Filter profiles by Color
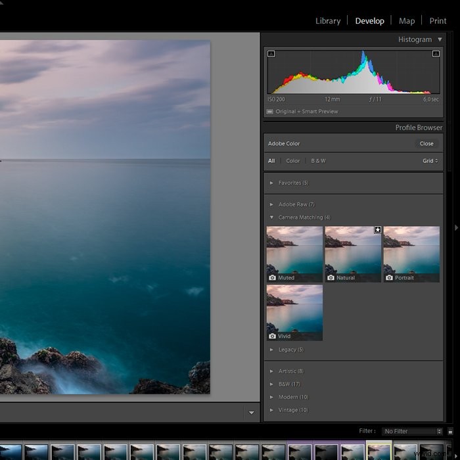The height and width of the screenshot is (460, 460). tap(293, 161)
